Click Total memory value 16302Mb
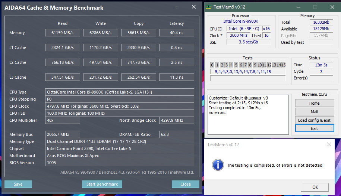This screenshot has width=341, height=196. (x=321, y=22)
